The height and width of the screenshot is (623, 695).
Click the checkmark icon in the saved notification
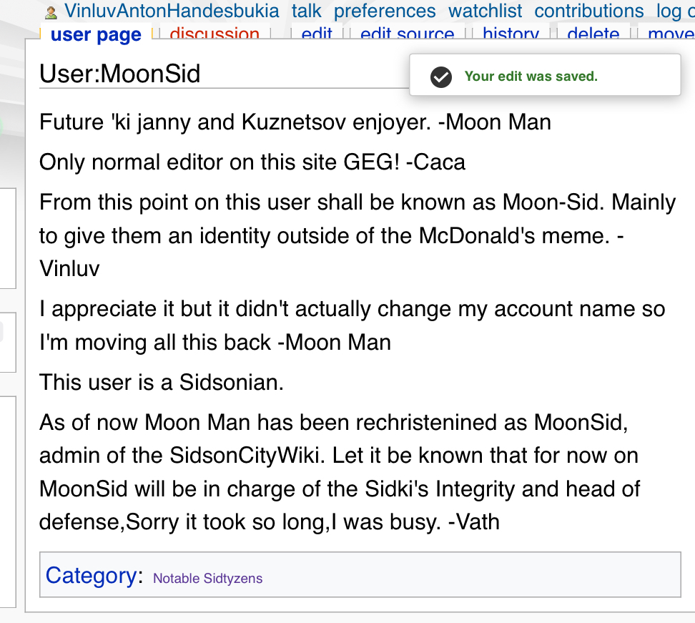[x=441, y=77]
